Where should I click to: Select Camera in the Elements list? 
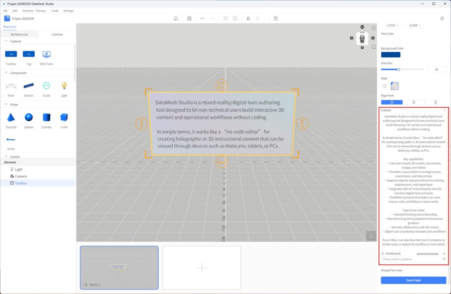point(21,176)
